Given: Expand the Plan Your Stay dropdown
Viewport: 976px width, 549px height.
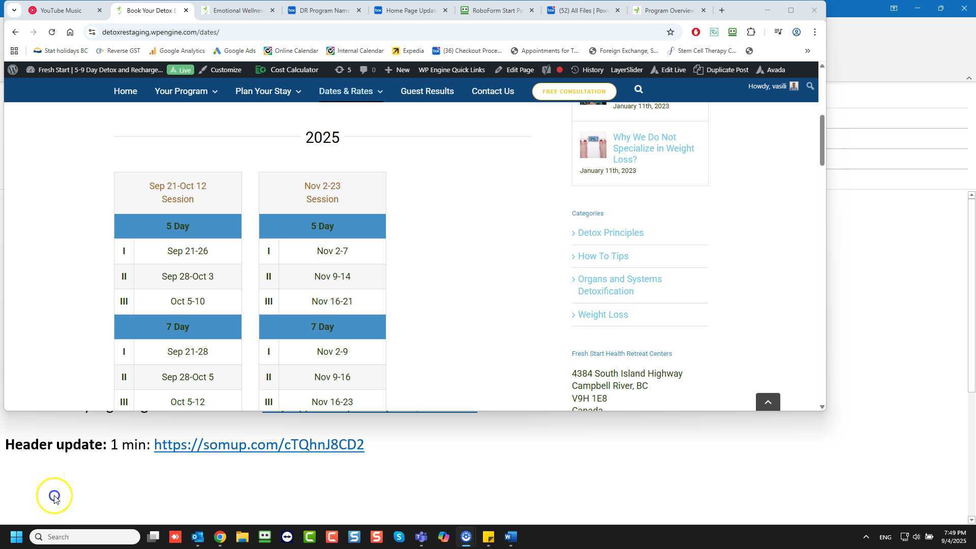Looking at the screenshot, I should (268, 91).
